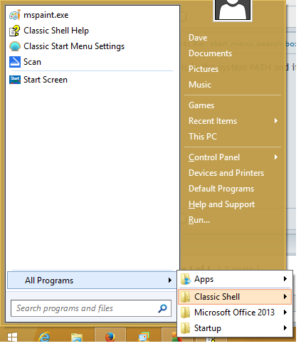Expand the Control Panel submenu arrow
This screenshot has width=301, height=346.
click(x=276, y=157)
